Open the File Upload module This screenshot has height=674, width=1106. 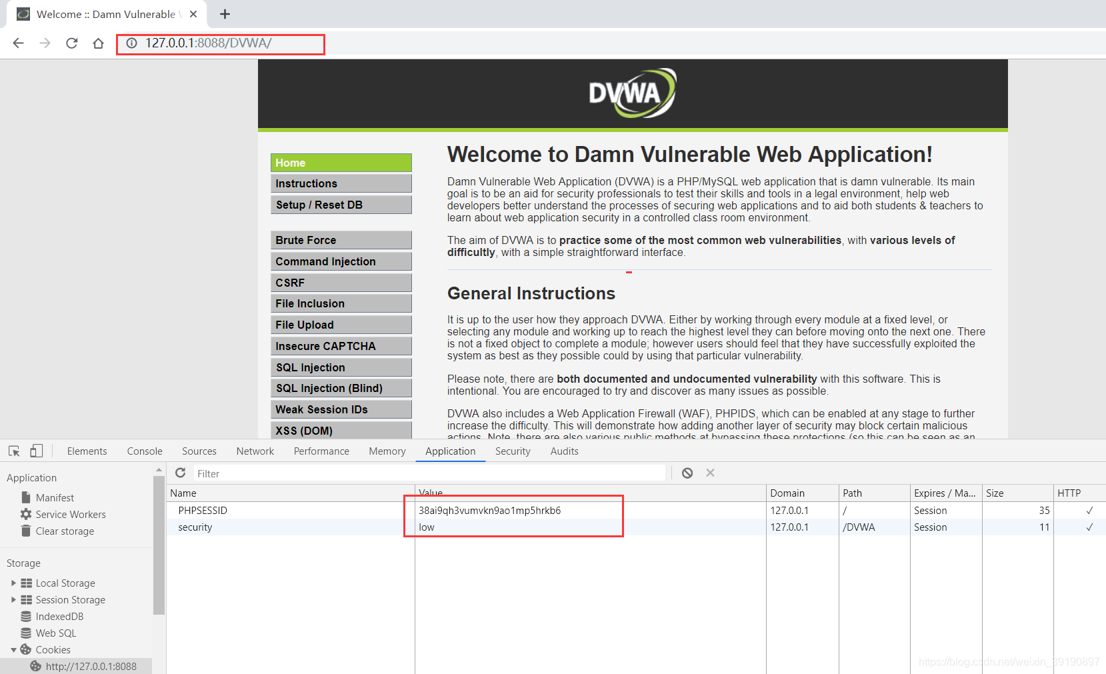pos(341,325)
